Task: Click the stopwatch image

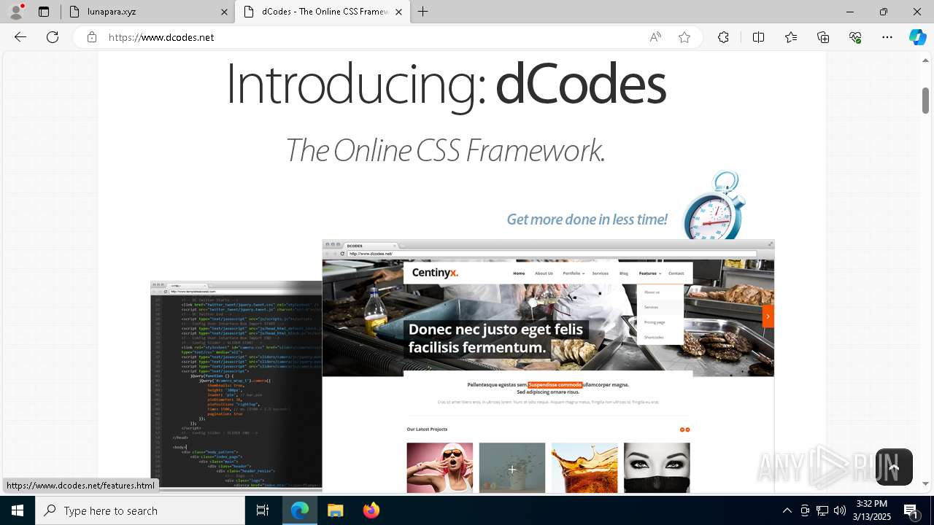Action: 714,205
